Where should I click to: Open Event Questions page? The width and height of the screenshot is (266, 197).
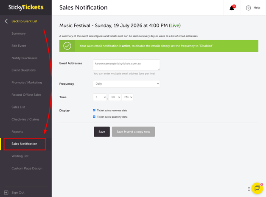tap(24, 70)
